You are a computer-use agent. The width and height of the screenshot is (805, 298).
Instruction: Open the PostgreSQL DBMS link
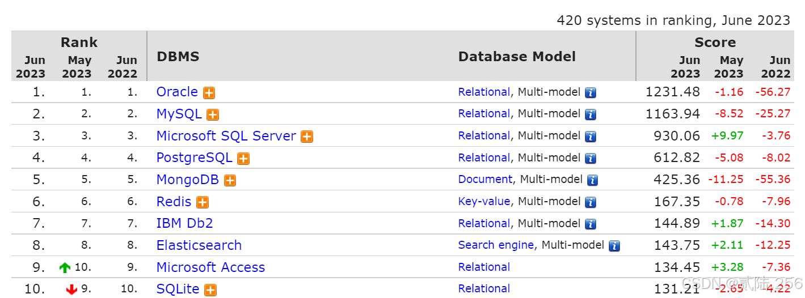pos(195,157)
